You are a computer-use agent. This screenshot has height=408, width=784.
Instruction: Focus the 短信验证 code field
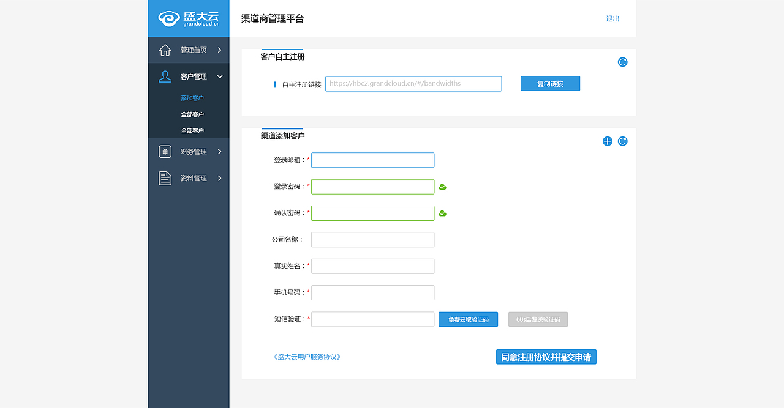pos(372,319)
